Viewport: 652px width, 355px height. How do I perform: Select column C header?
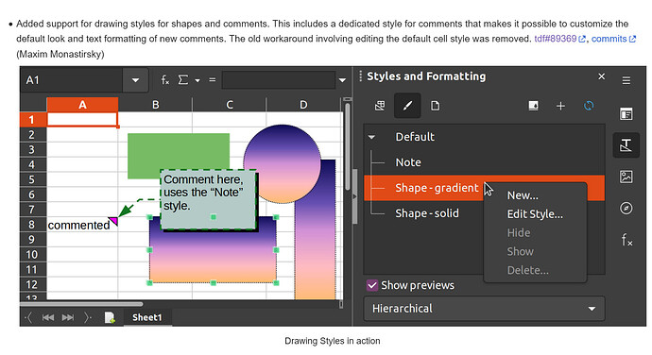(x=229, y=105)
